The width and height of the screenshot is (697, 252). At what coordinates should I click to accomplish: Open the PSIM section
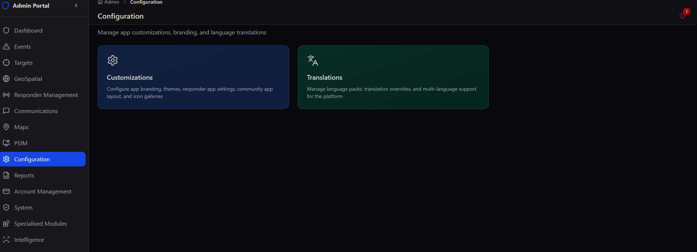pos(43,143)
